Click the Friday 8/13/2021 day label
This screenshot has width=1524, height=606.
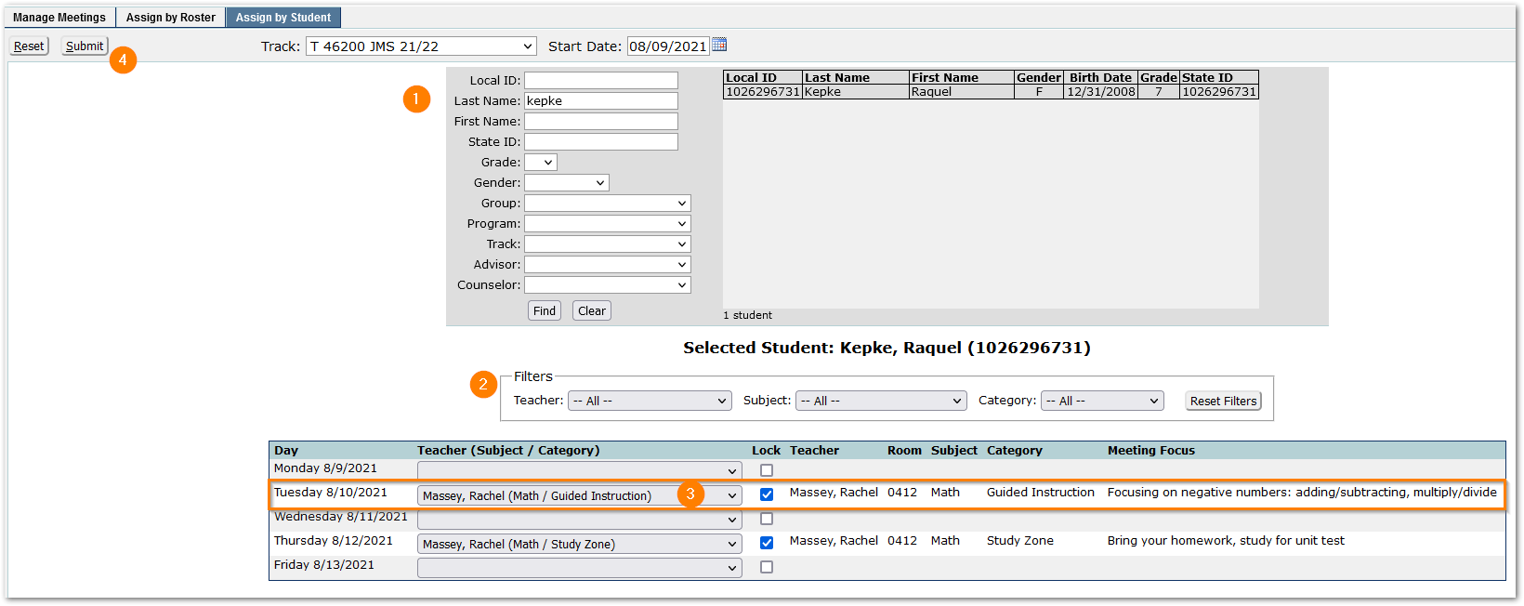pos(324,565)
